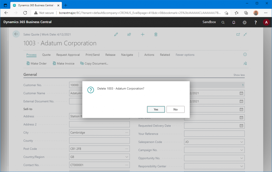The width and height of the screenshot is (272, 172).
Task: Open calendar picker on Due Date row
Action: (x=241, y=118)
